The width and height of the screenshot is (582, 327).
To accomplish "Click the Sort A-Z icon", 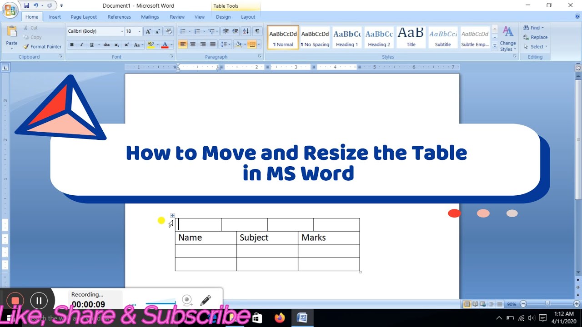I will pyautogui.click(x=246, y=31).
